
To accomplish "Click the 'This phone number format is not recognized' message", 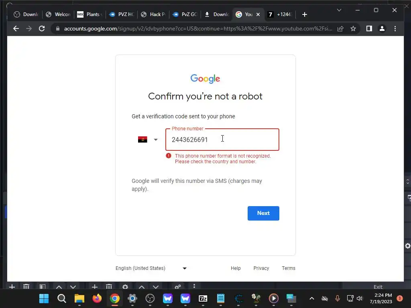I will click(223, 159).
